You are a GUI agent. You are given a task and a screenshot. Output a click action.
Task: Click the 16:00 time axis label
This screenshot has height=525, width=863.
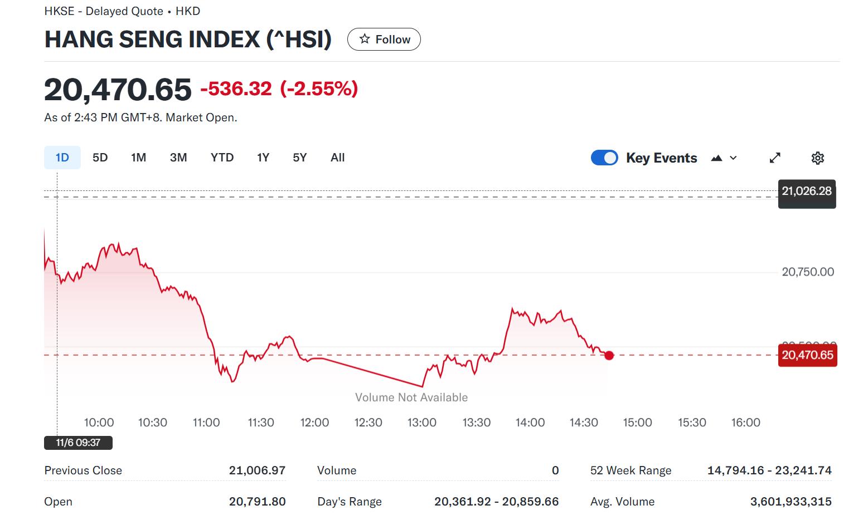coord(746,423)
